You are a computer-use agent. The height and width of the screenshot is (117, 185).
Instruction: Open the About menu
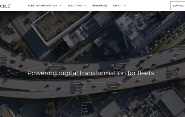[x=117, y=6]
